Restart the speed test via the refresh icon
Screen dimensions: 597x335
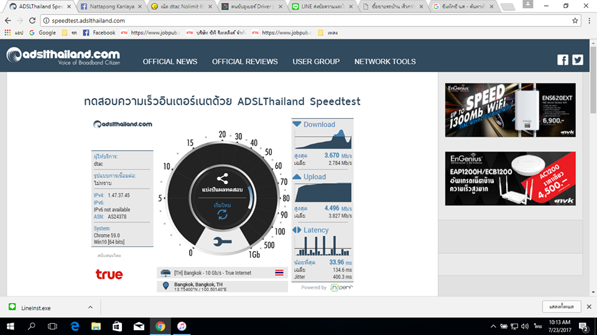223,214
